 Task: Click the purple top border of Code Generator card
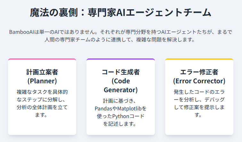point(121,59)
